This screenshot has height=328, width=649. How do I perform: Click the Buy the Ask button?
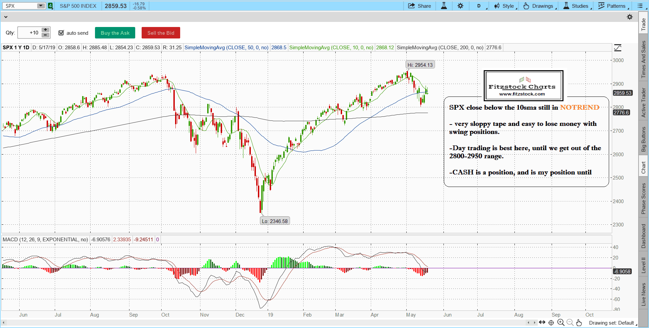[115, 33]
